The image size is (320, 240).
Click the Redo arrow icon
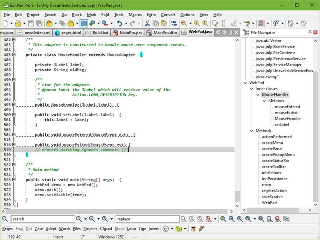[133, 23]
